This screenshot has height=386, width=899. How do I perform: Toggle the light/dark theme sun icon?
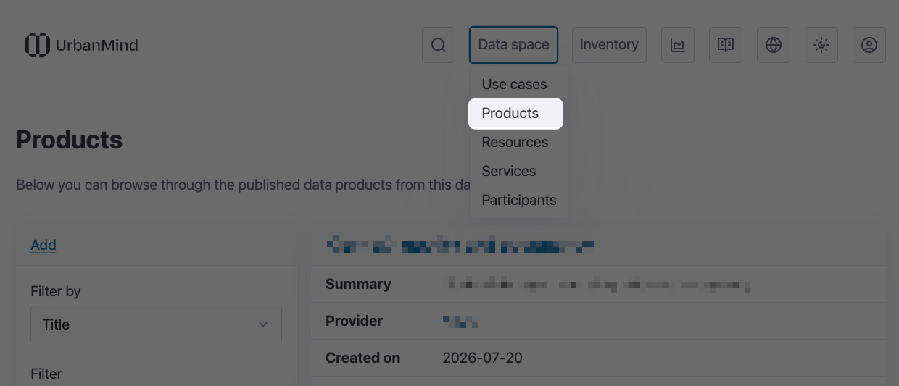tap(821, 45)
